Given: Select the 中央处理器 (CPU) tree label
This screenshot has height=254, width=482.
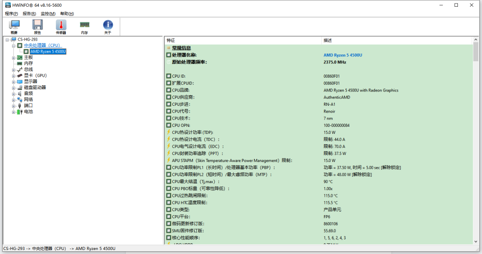Looking at the screenshot, I should point(43,46).
